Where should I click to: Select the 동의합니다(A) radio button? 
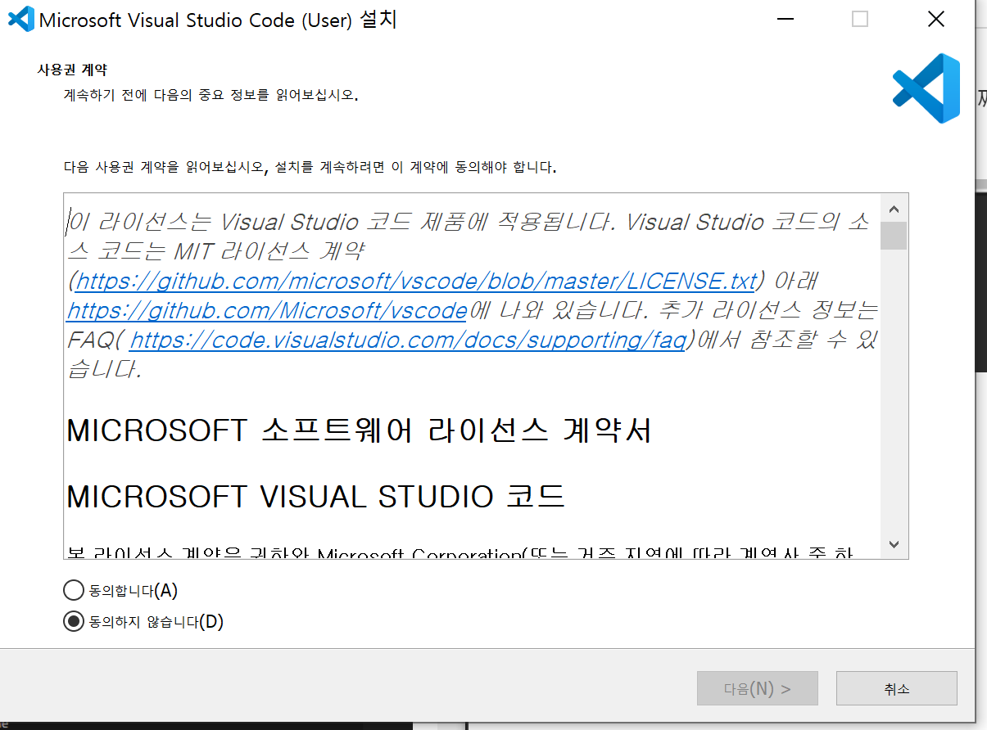coord(74,590)
